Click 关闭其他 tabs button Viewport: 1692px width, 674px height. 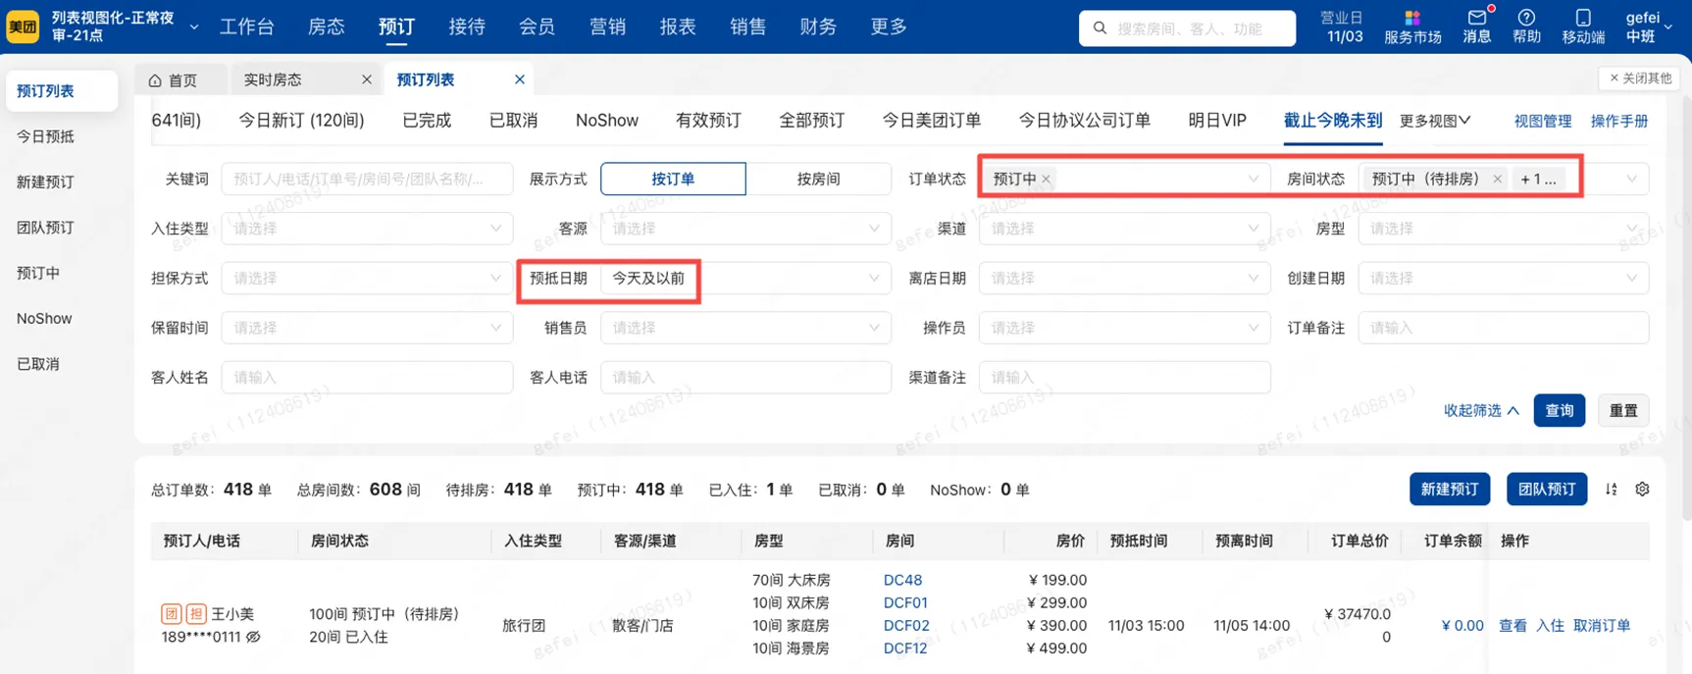(x=1640, y=78)
